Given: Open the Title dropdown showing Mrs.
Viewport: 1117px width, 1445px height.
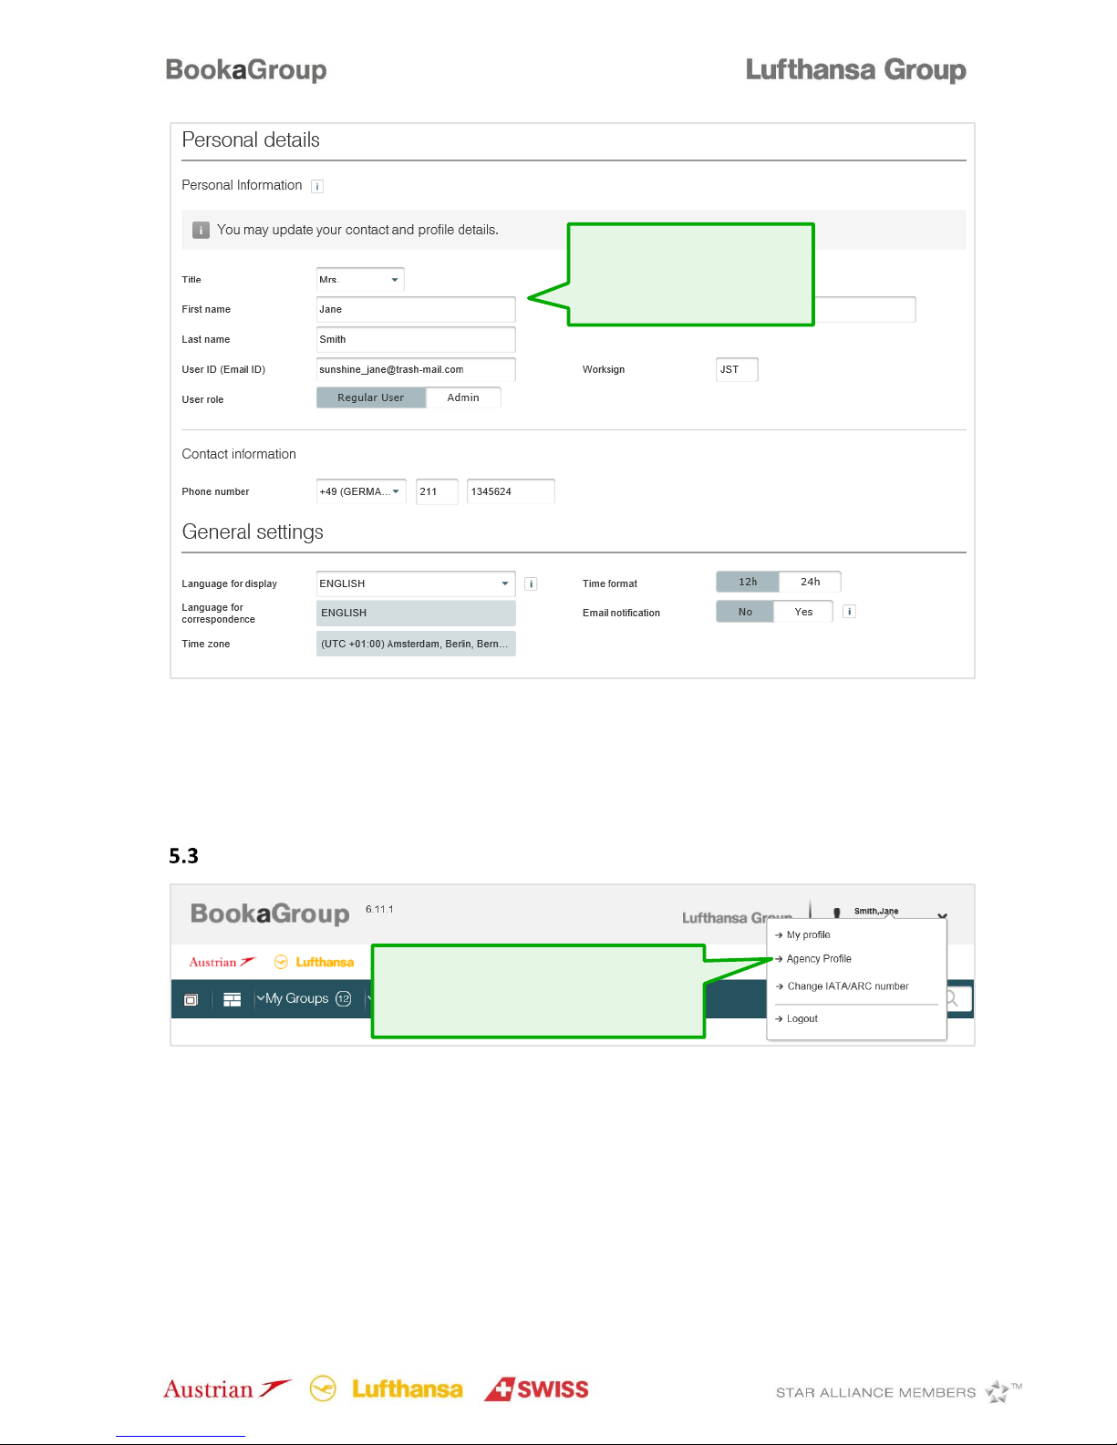Looking at the screenshot, I should pos(360,280).
